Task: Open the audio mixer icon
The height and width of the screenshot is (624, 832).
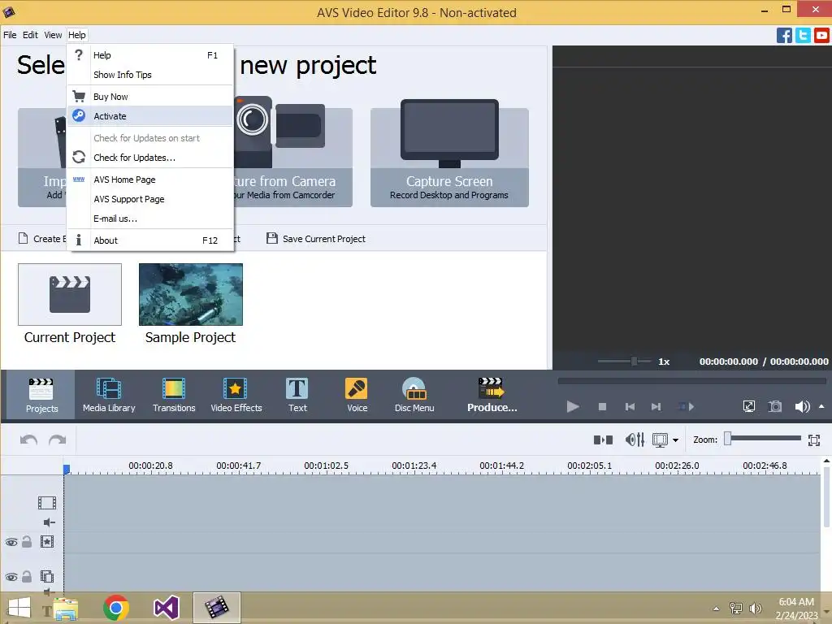Action: 635,440
